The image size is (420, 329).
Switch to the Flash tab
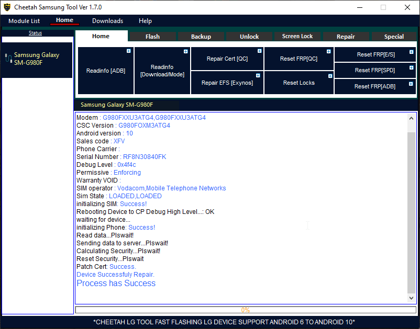point(153,37)
